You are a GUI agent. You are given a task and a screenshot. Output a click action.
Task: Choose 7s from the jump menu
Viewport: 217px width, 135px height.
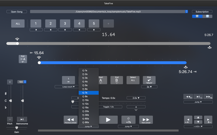coord(89,93)
